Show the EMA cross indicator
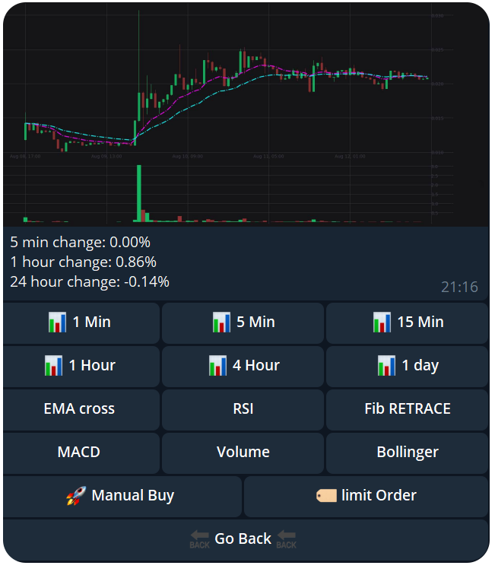Viewport: 495px width, 575px height. point(80,409)
